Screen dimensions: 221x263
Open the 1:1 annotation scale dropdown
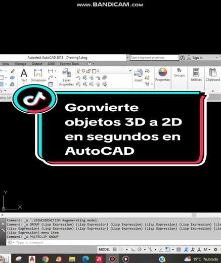[x=207, y=249]
